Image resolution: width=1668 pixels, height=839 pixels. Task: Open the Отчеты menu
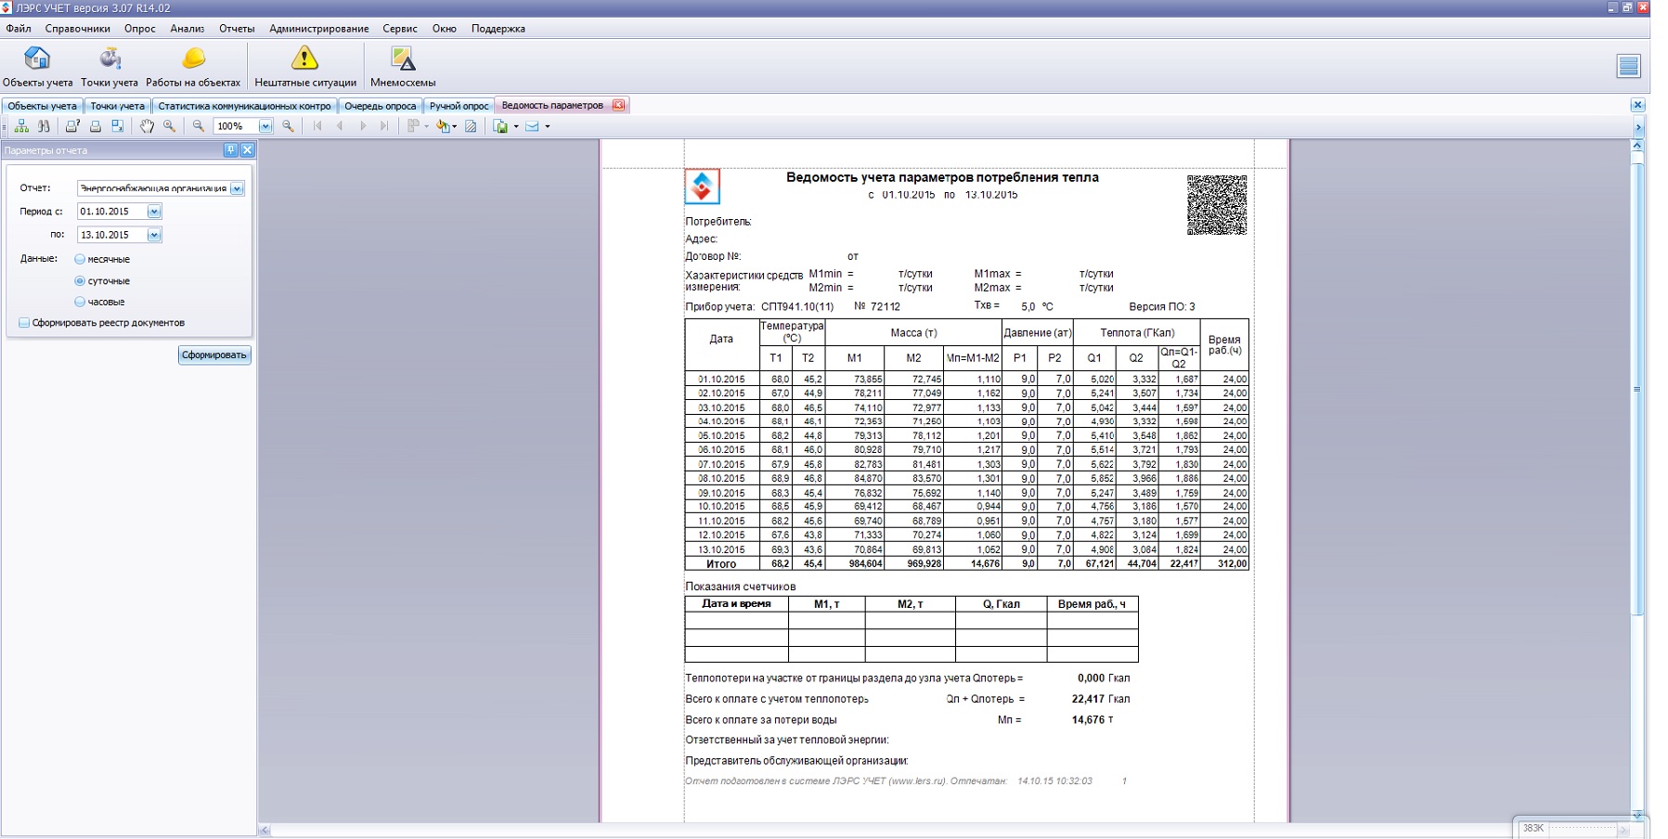coord(237,29)
